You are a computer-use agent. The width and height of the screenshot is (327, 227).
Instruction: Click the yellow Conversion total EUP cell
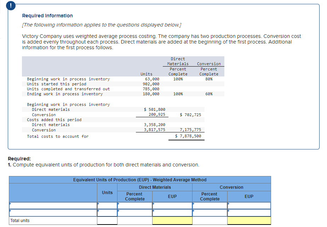(x=249, y=220)
